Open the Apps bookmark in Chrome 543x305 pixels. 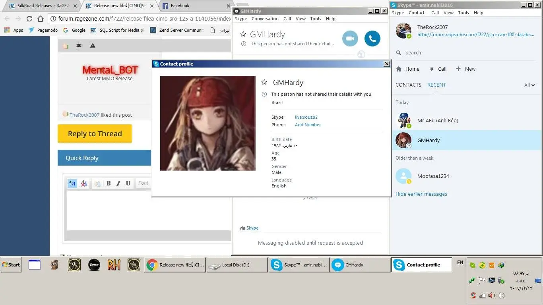point(14,30)
